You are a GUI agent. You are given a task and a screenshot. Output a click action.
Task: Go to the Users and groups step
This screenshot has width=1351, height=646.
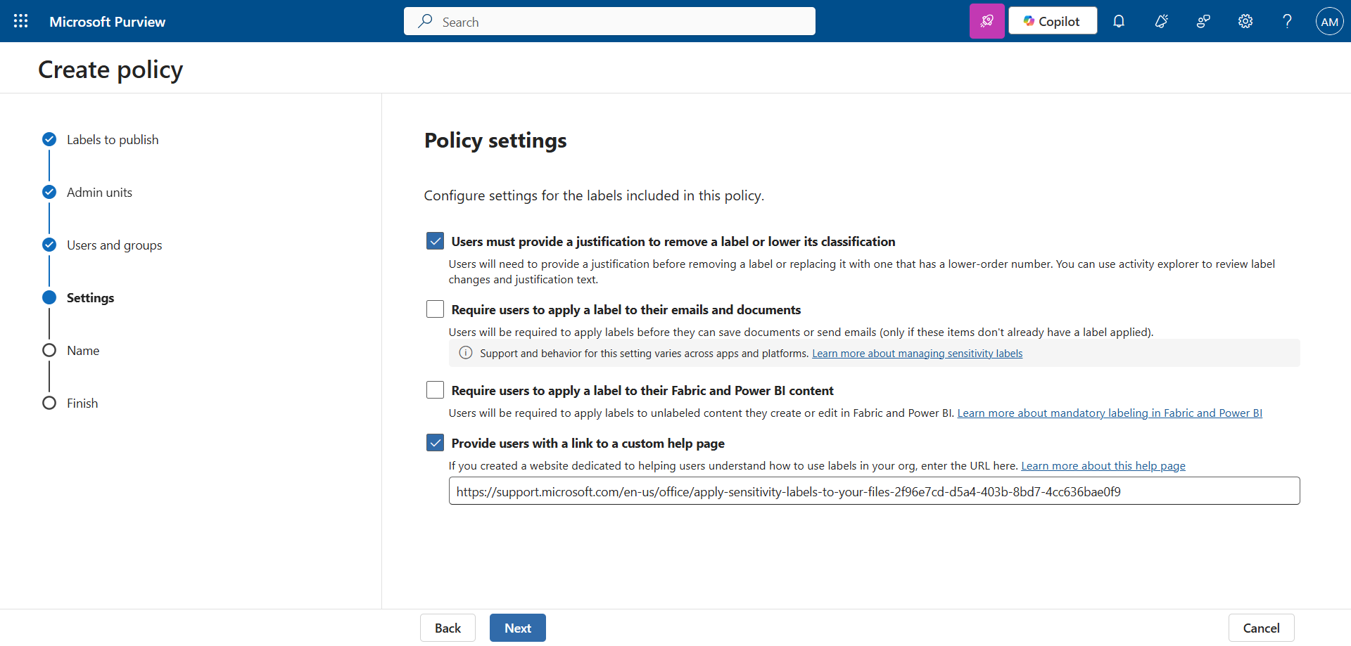click(114, 245)
